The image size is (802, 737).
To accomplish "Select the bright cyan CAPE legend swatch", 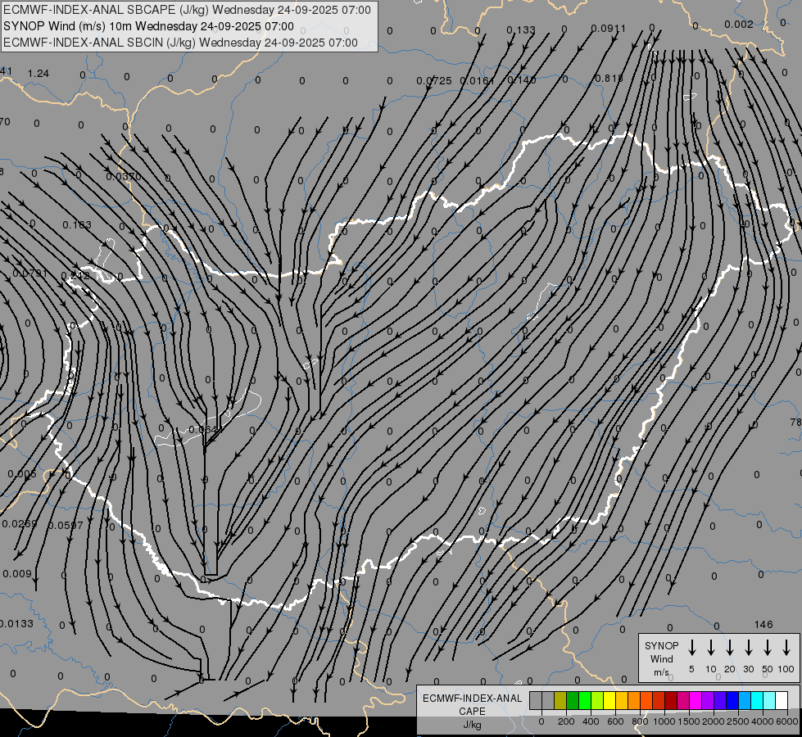I will point(756,700).
